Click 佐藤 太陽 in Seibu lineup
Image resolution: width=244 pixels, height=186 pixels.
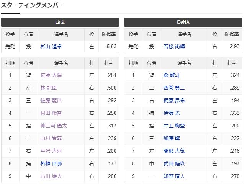[51, 75]
